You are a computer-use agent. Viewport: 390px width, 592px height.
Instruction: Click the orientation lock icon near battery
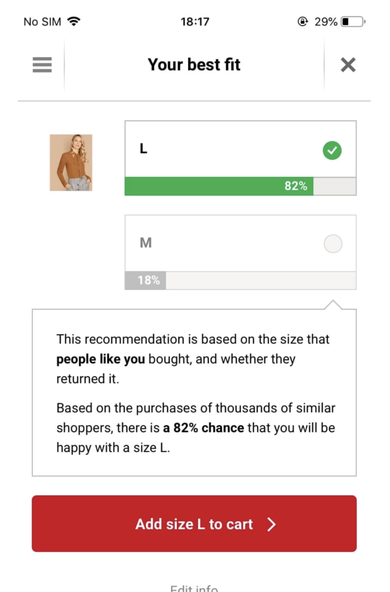point(302,21)
